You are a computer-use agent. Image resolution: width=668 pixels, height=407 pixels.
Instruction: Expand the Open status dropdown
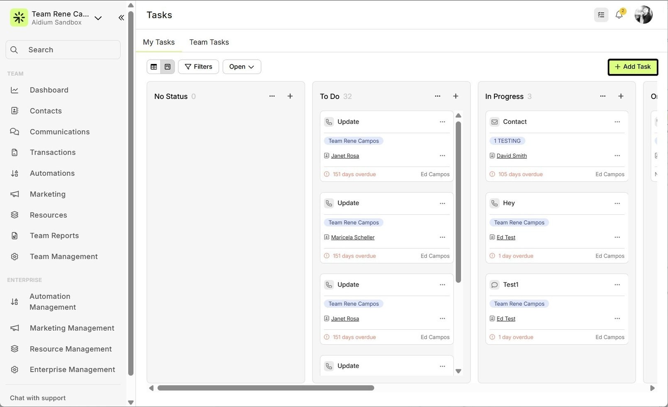242,67
